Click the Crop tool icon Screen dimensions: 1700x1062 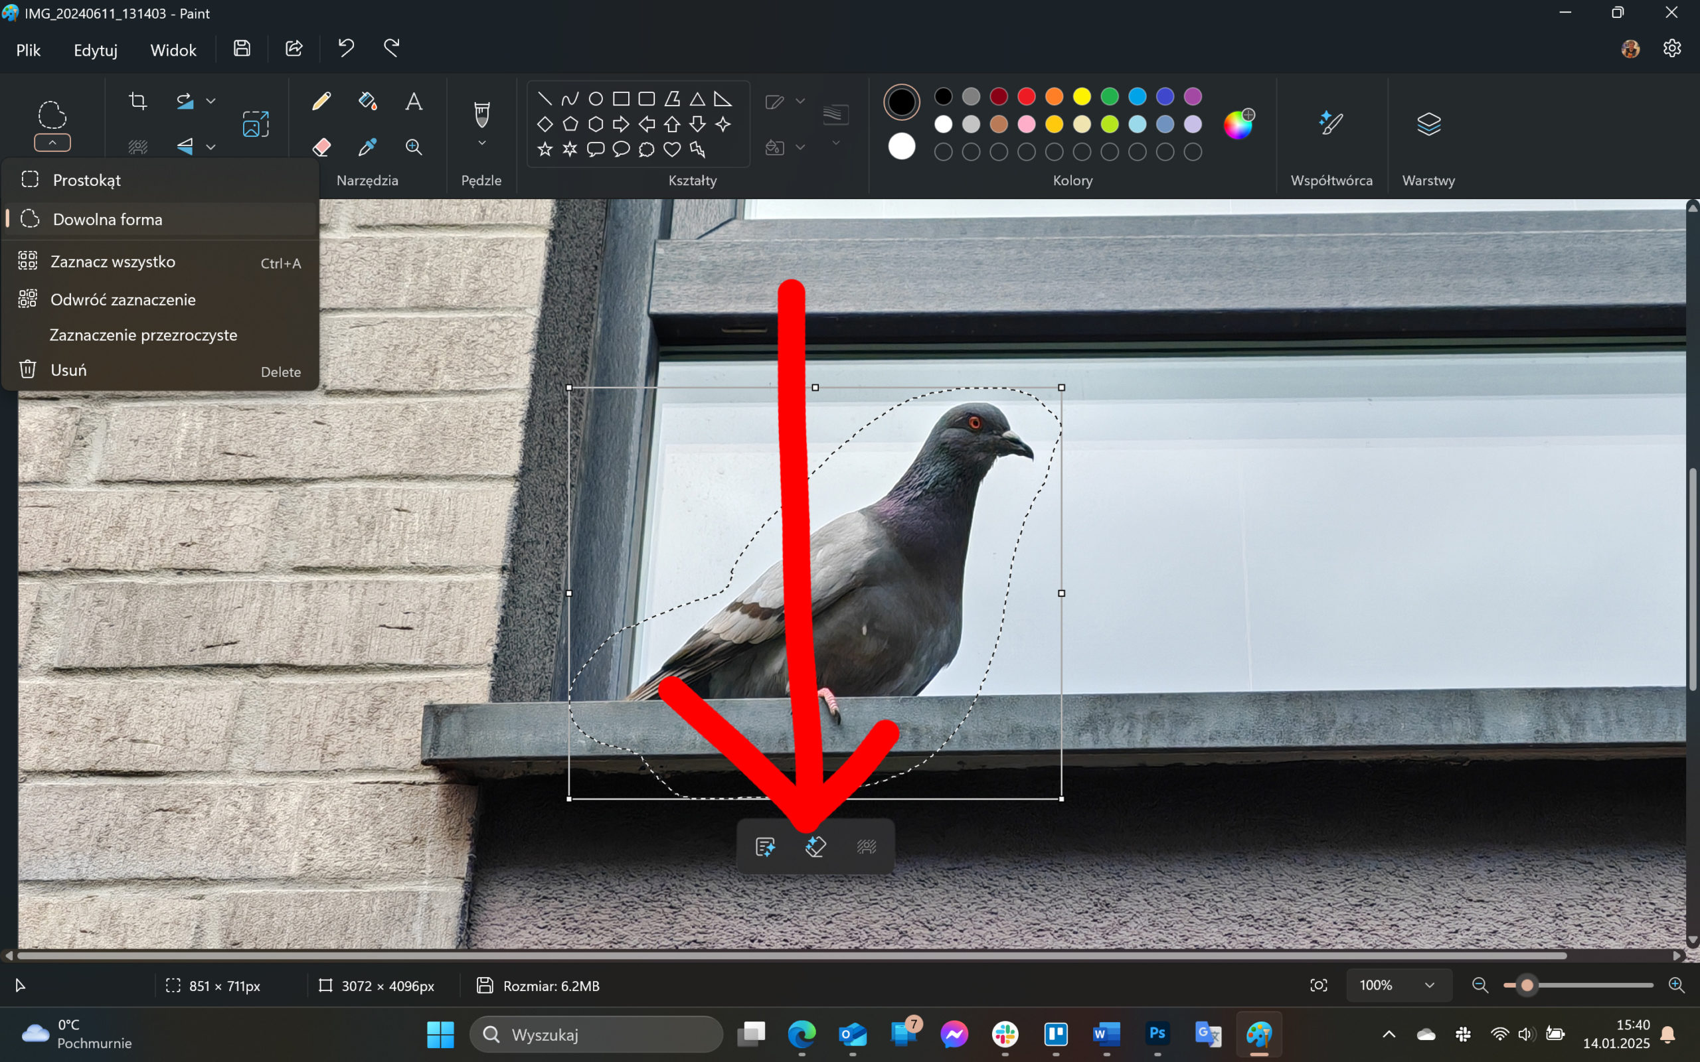[x=138, y=101]
